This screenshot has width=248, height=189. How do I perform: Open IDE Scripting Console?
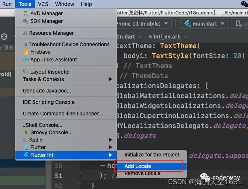[66, 102]
